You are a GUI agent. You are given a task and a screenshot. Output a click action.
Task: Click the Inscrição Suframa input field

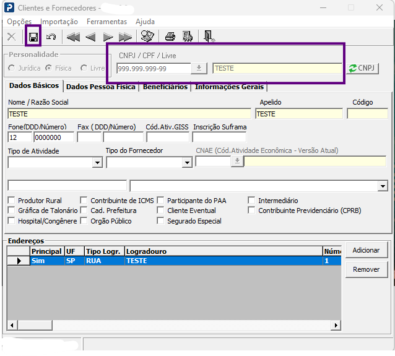pos(219,137)
